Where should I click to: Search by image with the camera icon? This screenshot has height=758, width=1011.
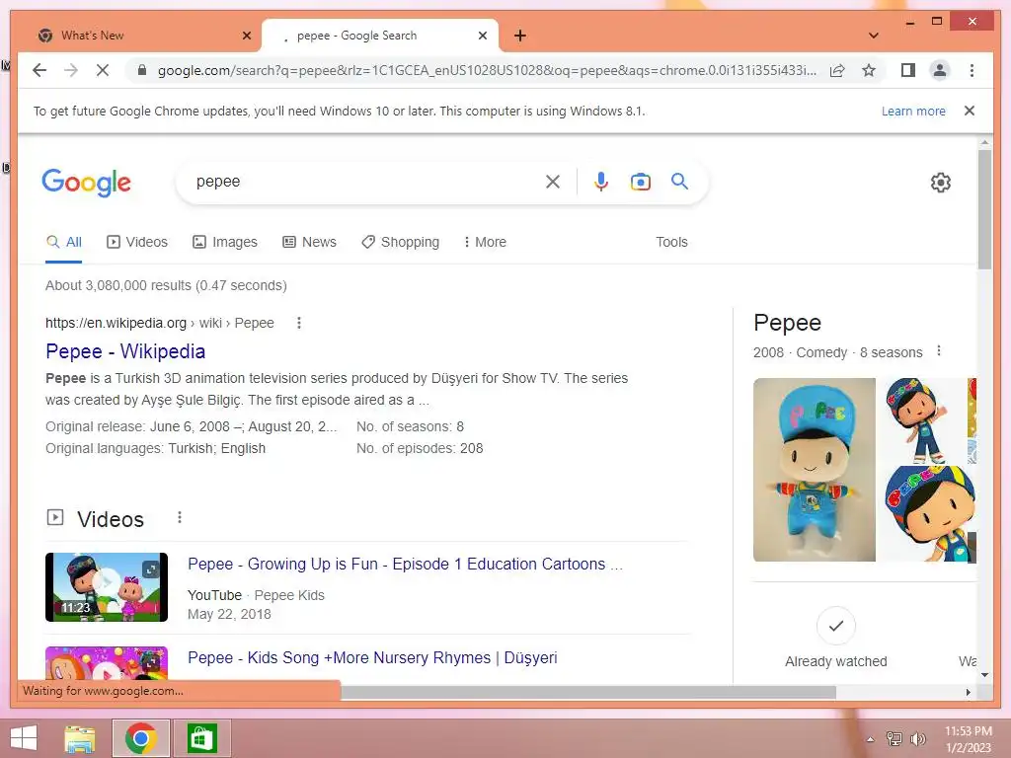(640, 182)
